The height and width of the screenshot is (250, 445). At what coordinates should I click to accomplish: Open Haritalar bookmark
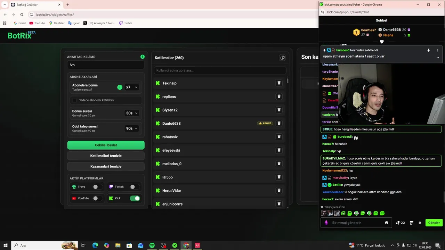57,23
